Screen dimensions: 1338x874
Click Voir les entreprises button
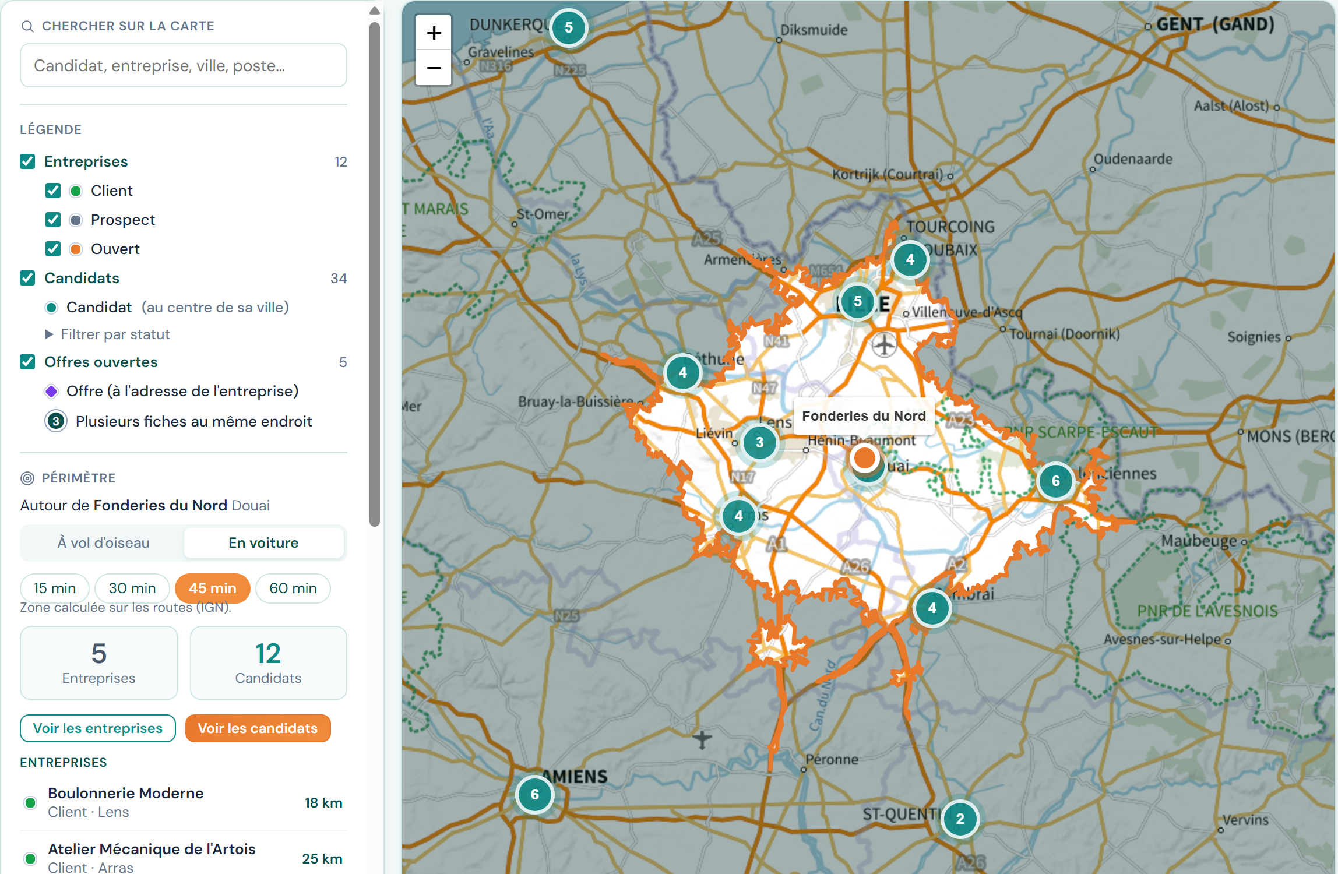pyautogui.click(x=98, y=728)
